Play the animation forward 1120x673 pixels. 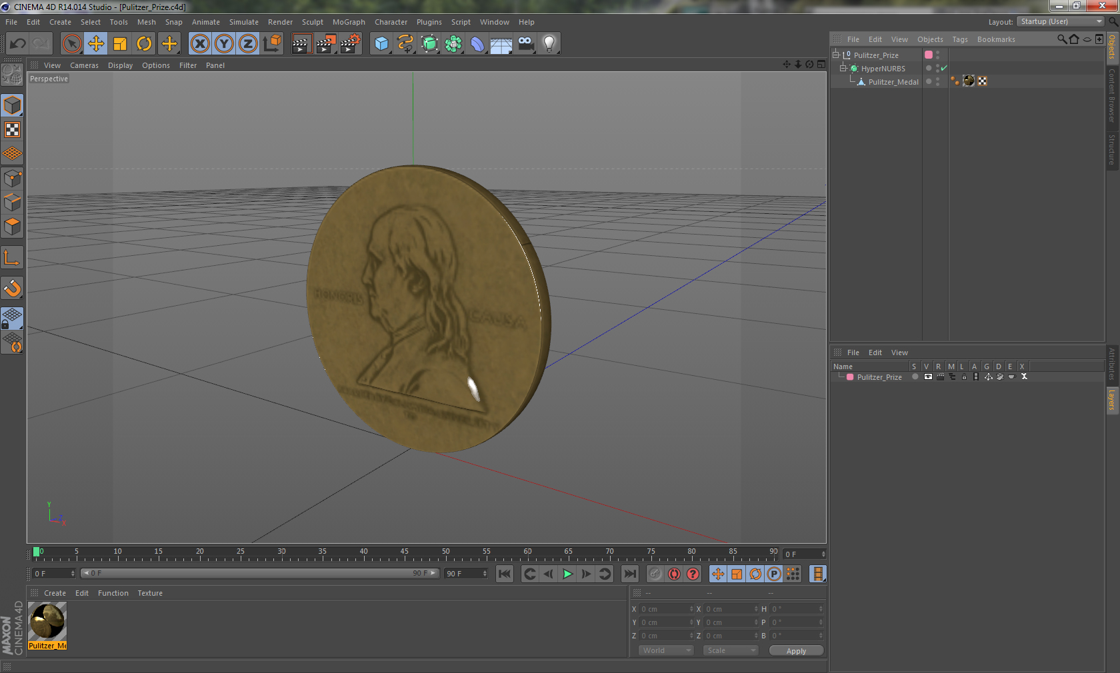pos(567,574)
